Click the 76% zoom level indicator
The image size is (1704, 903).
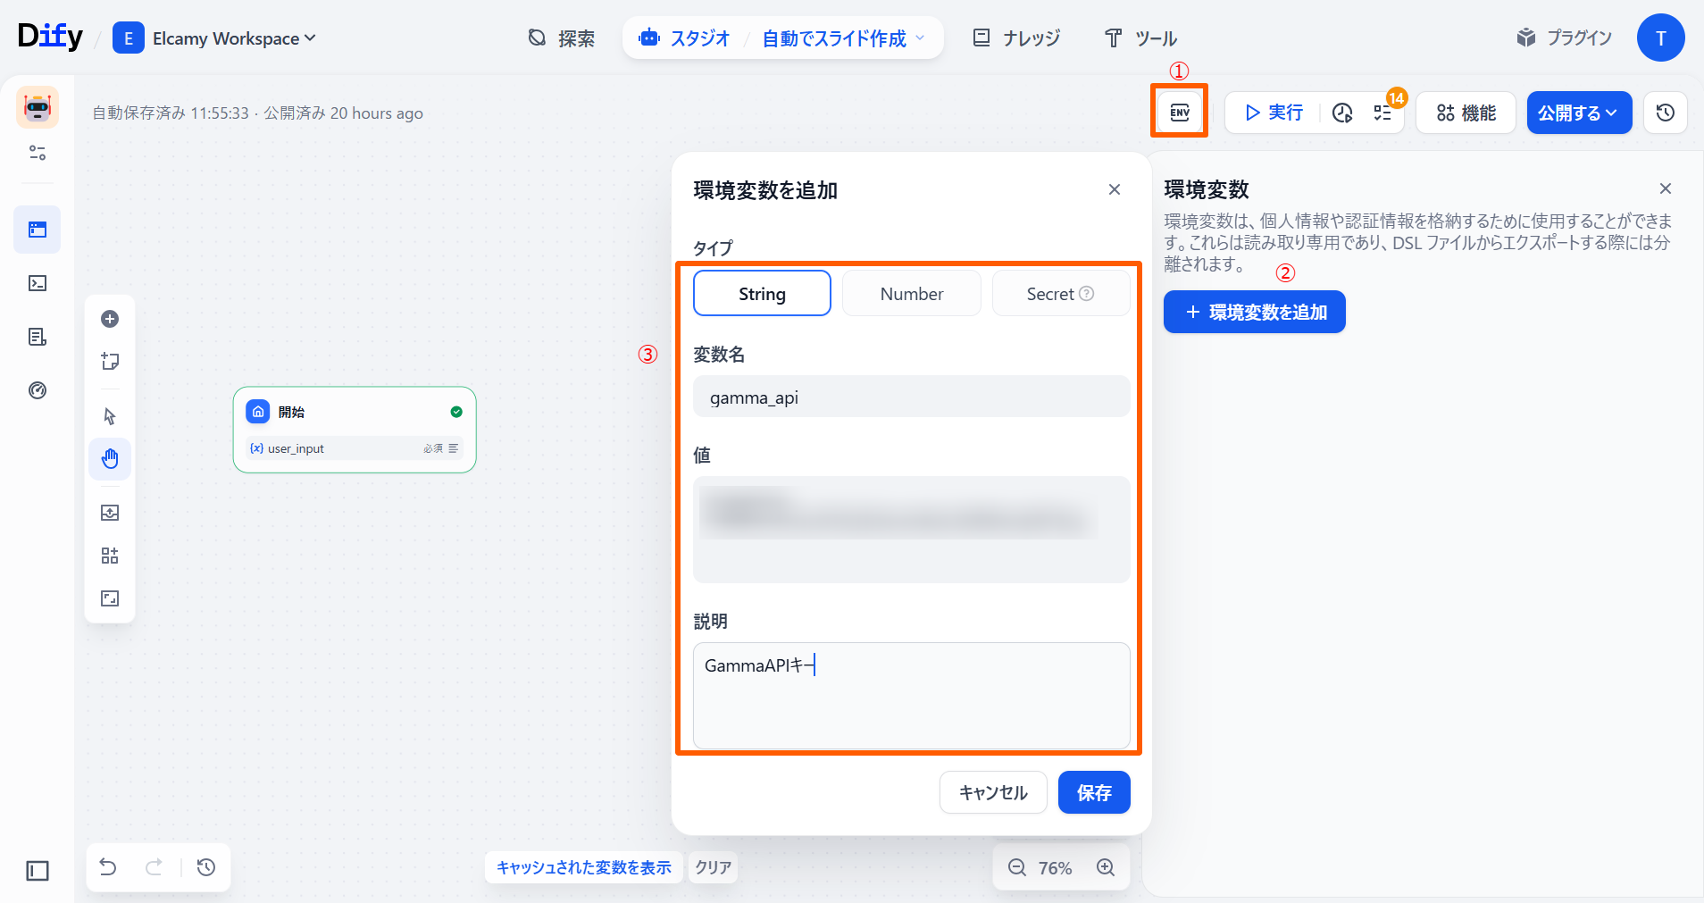[1055, 867]
